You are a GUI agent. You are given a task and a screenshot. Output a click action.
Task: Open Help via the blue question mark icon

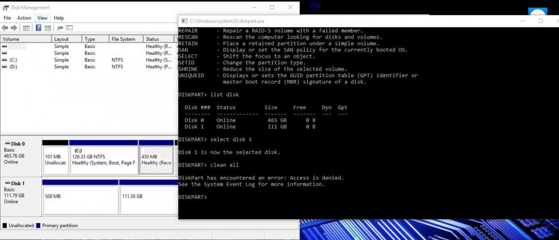click(x=39, y=28)
